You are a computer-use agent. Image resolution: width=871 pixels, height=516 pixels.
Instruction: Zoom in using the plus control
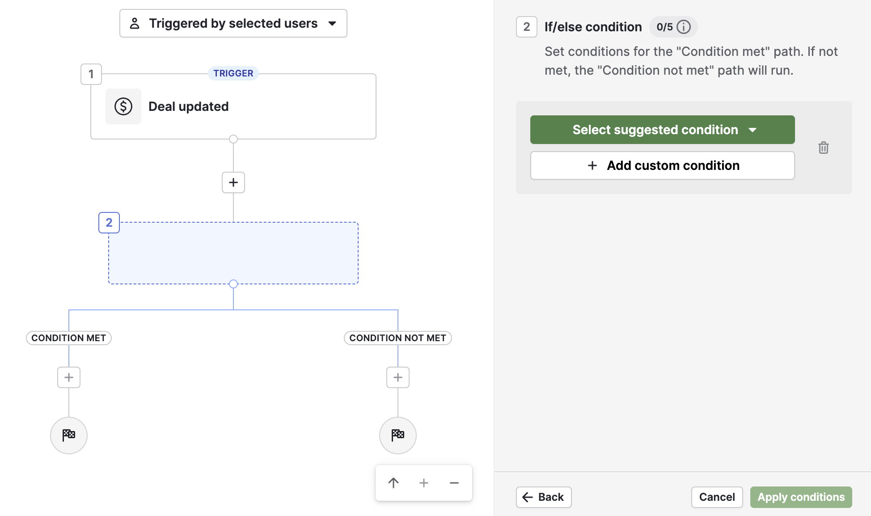point(423,483)
